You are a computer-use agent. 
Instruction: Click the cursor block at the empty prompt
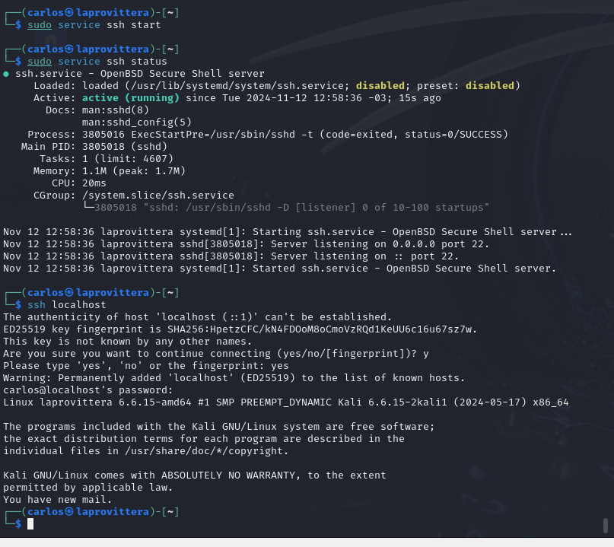click(30, 523)
